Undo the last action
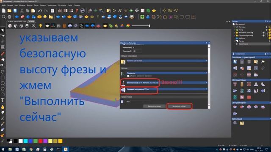This screenshot has width=271, height=152. (40, 11)
